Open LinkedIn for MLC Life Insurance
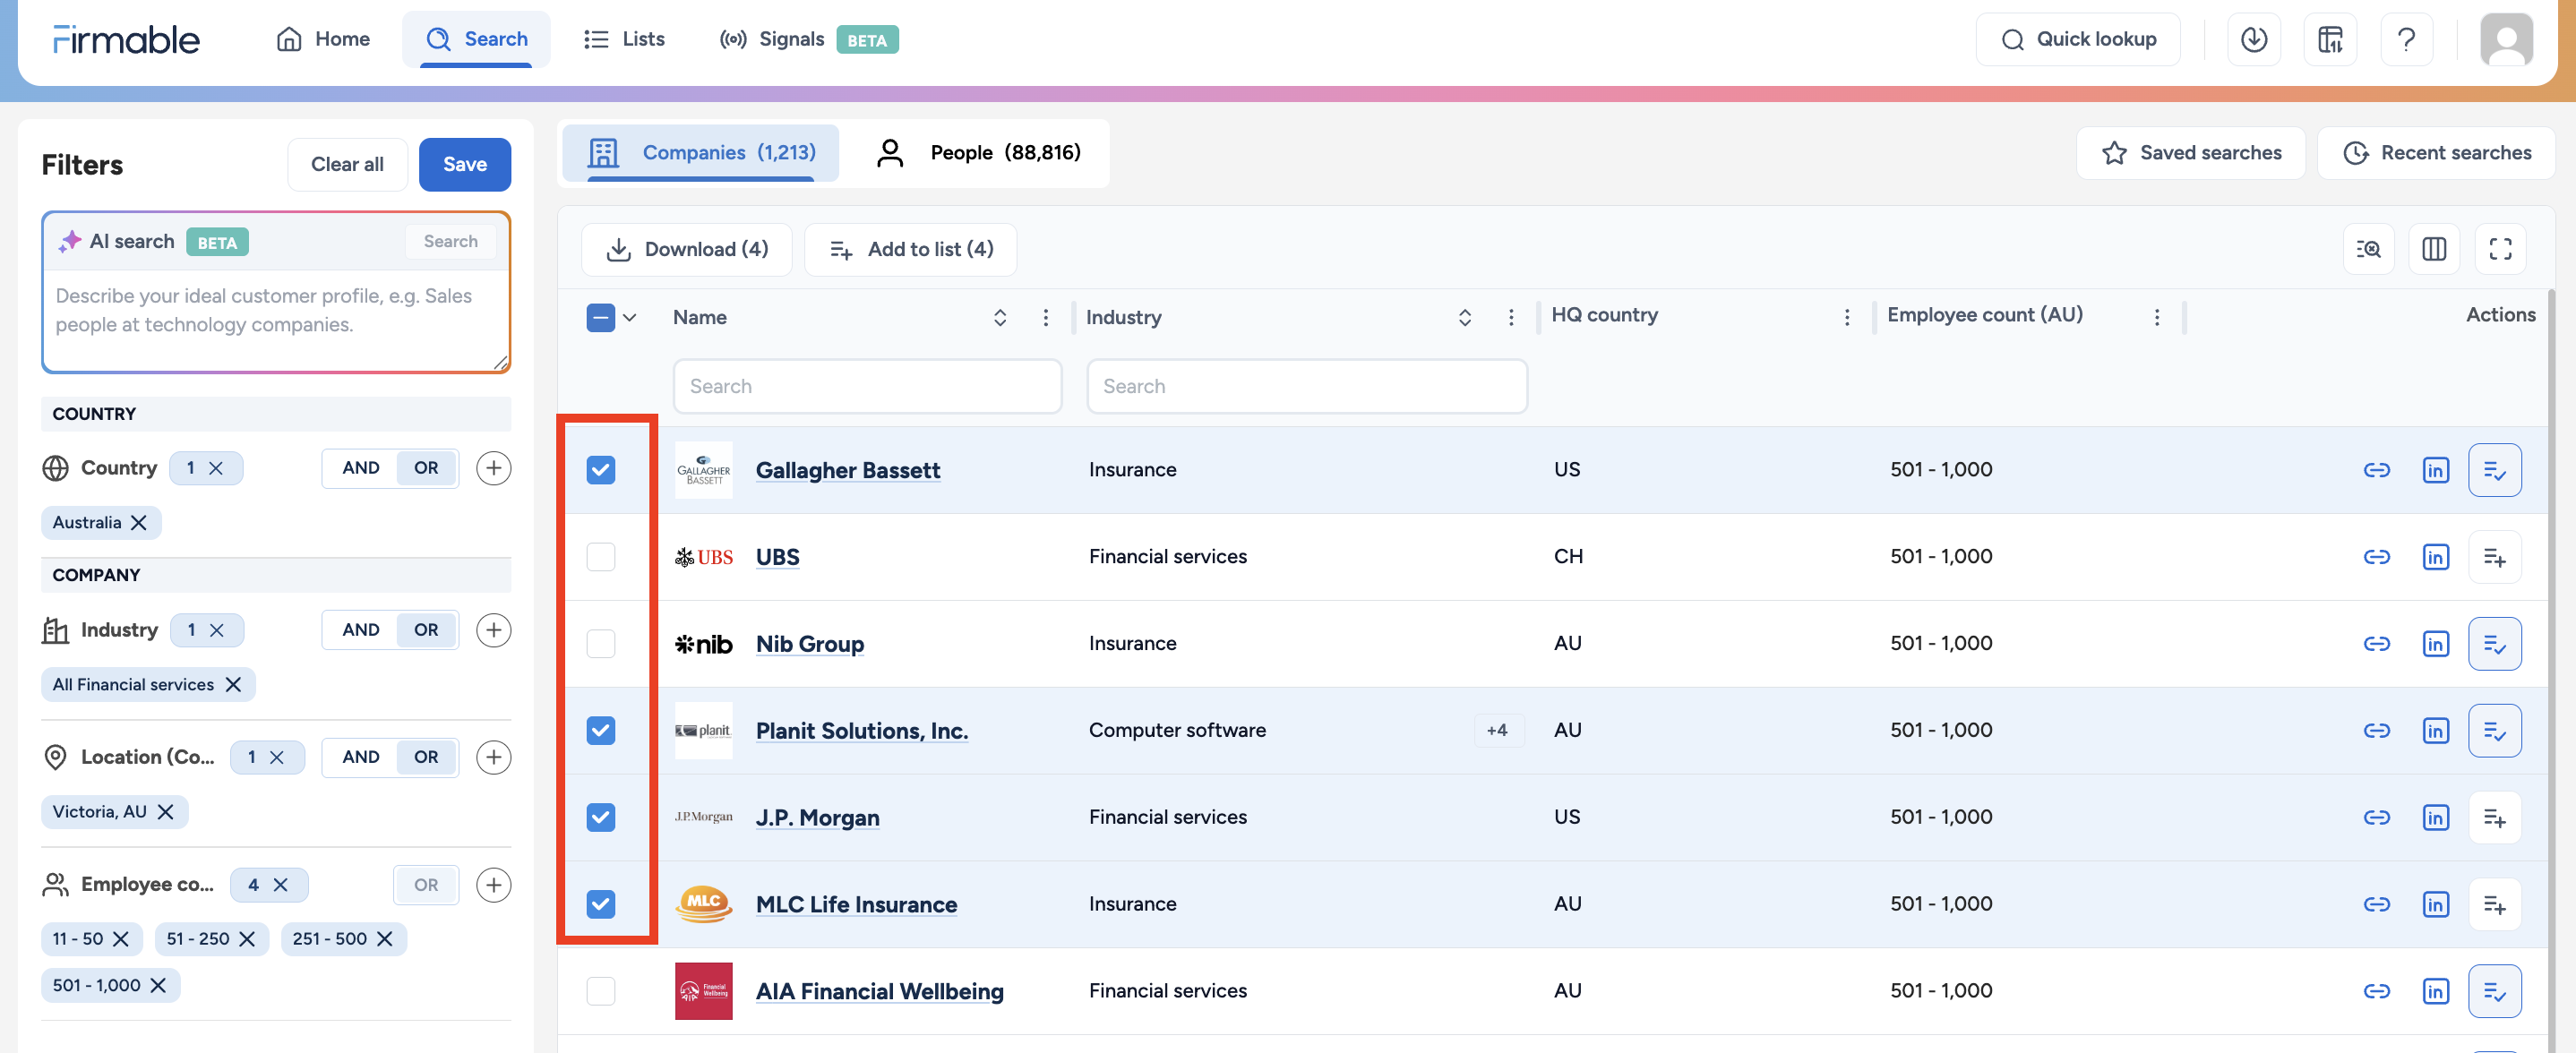This screenshot has height=1053, width=2576. [2435, 905]
